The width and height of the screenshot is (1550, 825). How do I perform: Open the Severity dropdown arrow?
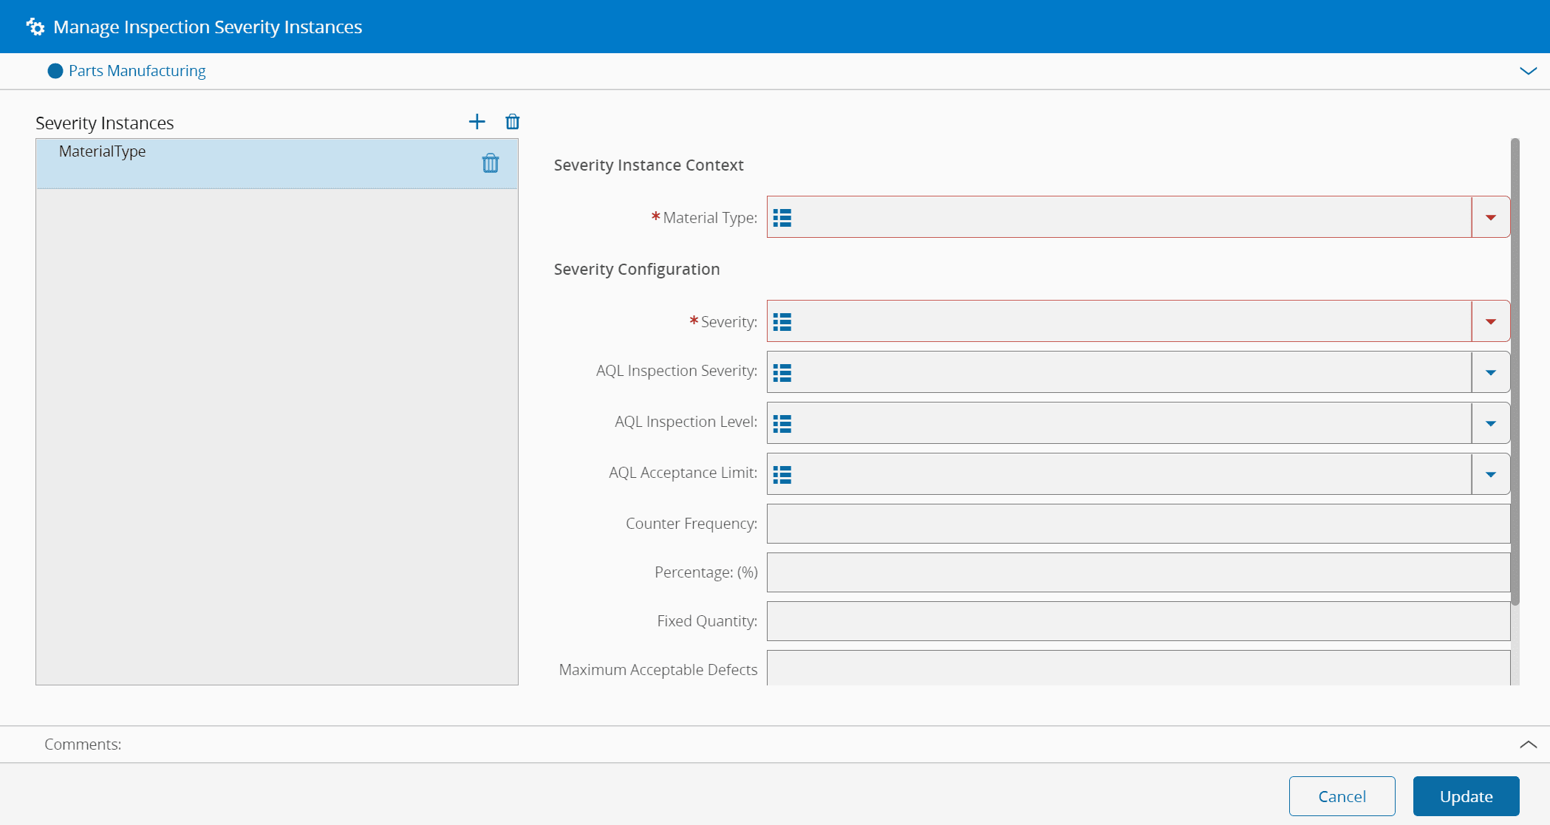pyautogui.click(x=1490, y=322)
